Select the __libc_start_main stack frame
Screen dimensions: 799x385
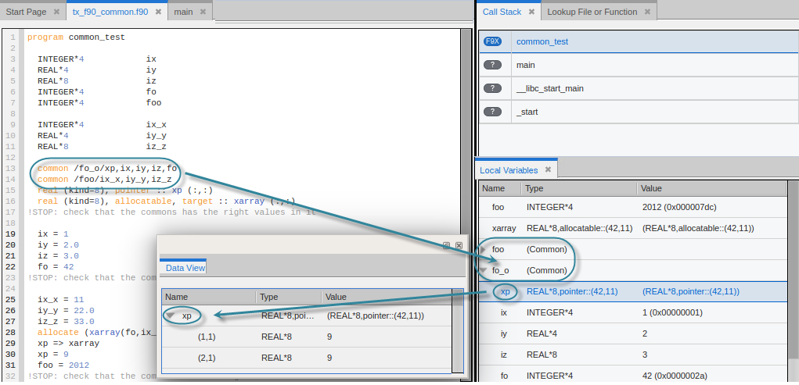550,88
